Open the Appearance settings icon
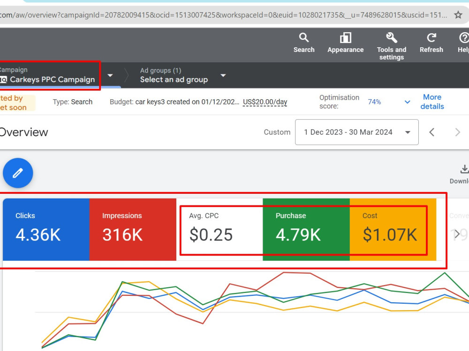The image size is (469, 351). pyautogui.click(x=346, y=37)
